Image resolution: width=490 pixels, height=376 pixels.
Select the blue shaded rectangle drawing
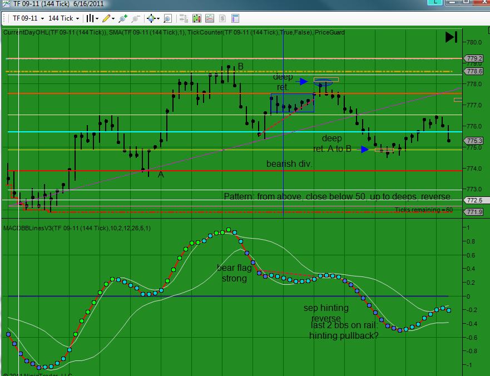292,103
